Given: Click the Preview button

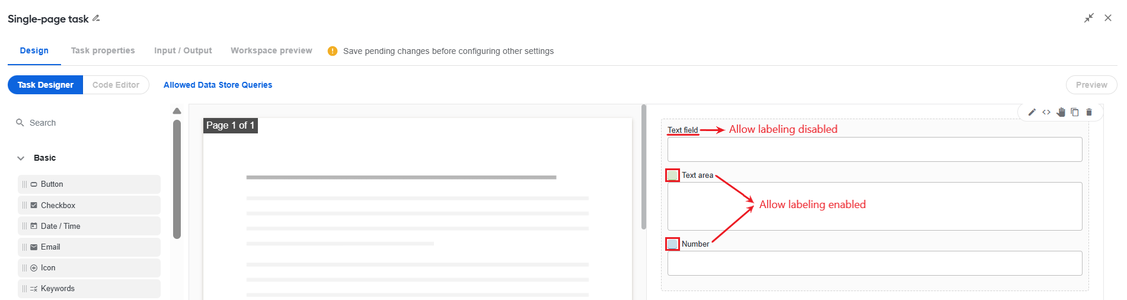Looking at the screenshot, I should [1091, 85].
